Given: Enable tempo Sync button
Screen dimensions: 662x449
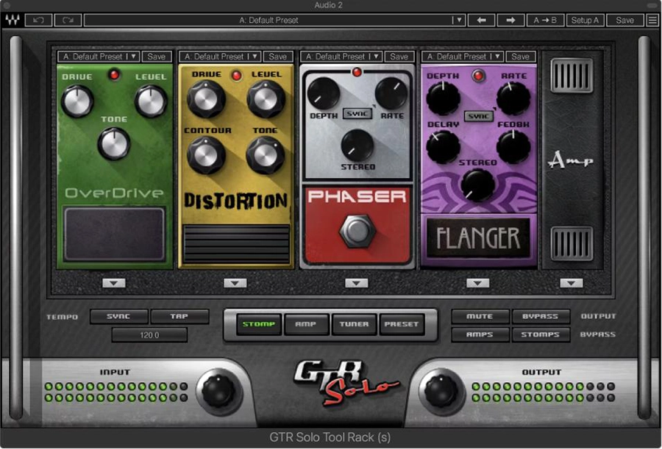Looking at the screenshot, I should 118,317.
